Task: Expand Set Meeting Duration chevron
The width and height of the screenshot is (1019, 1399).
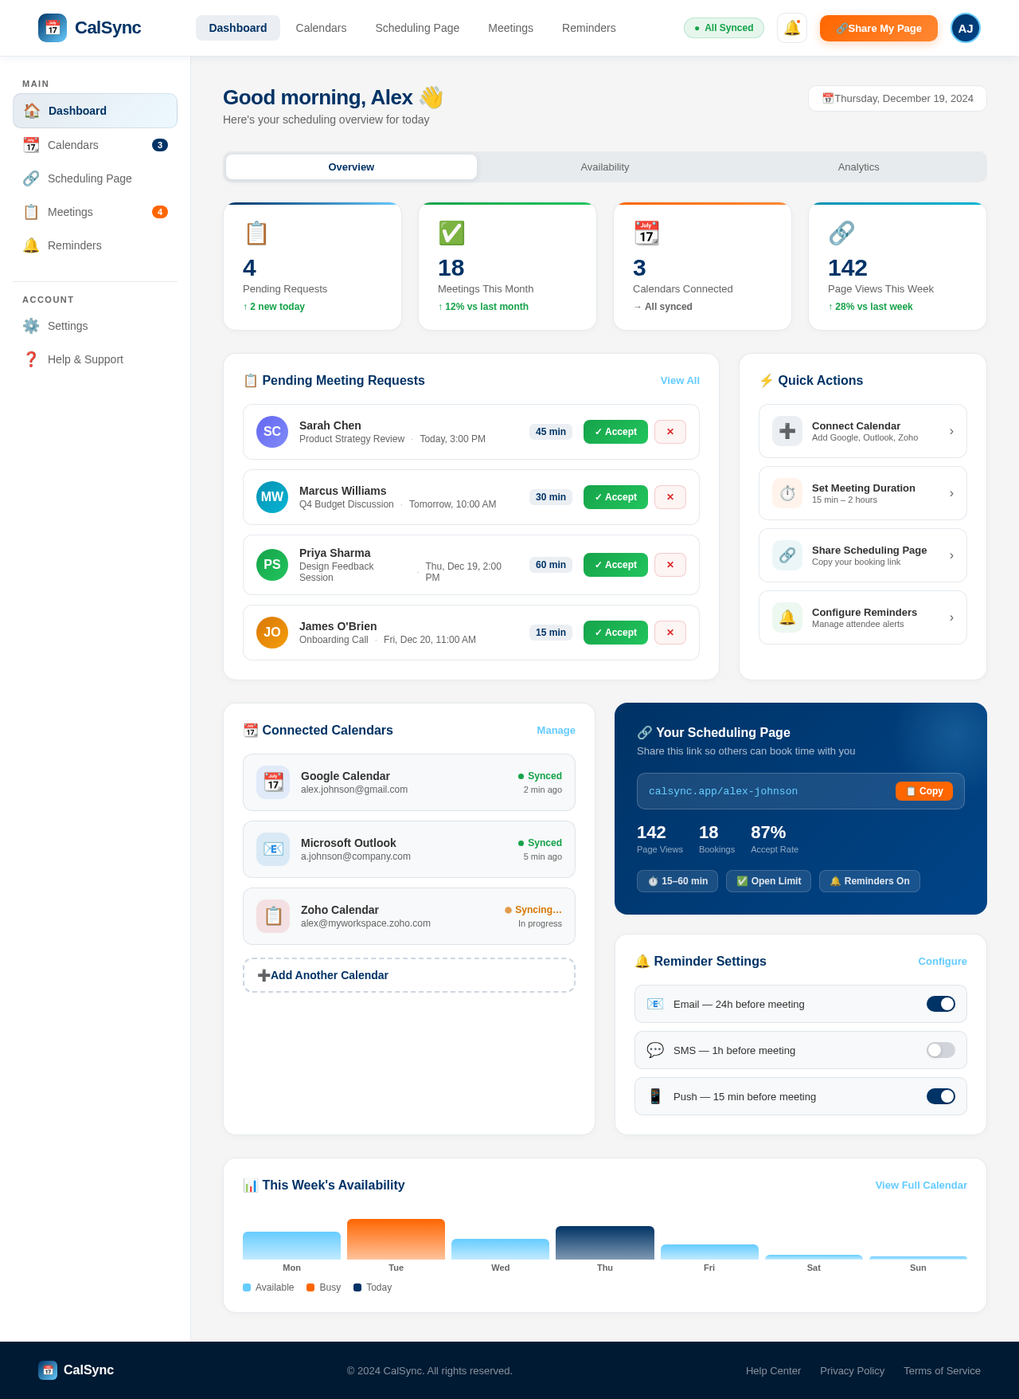Action: click(951, 493)
